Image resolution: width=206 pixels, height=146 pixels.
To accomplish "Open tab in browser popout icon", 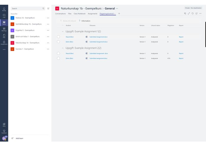I will [197, 14].
